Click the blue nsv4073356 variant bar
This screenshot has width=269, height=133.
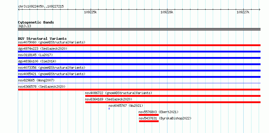pos(139,71)
